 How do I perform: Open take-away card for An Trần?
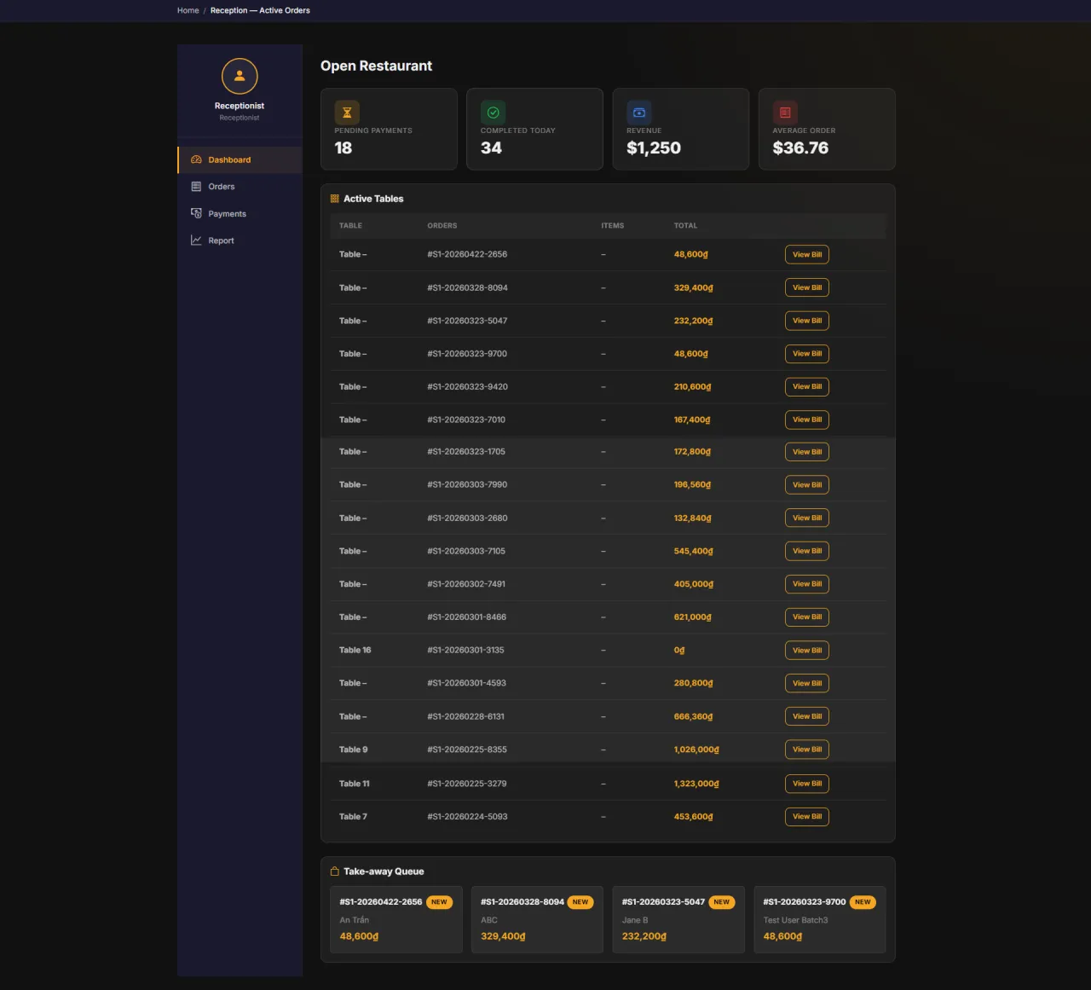pyautogui.click(x=396, y=919)
